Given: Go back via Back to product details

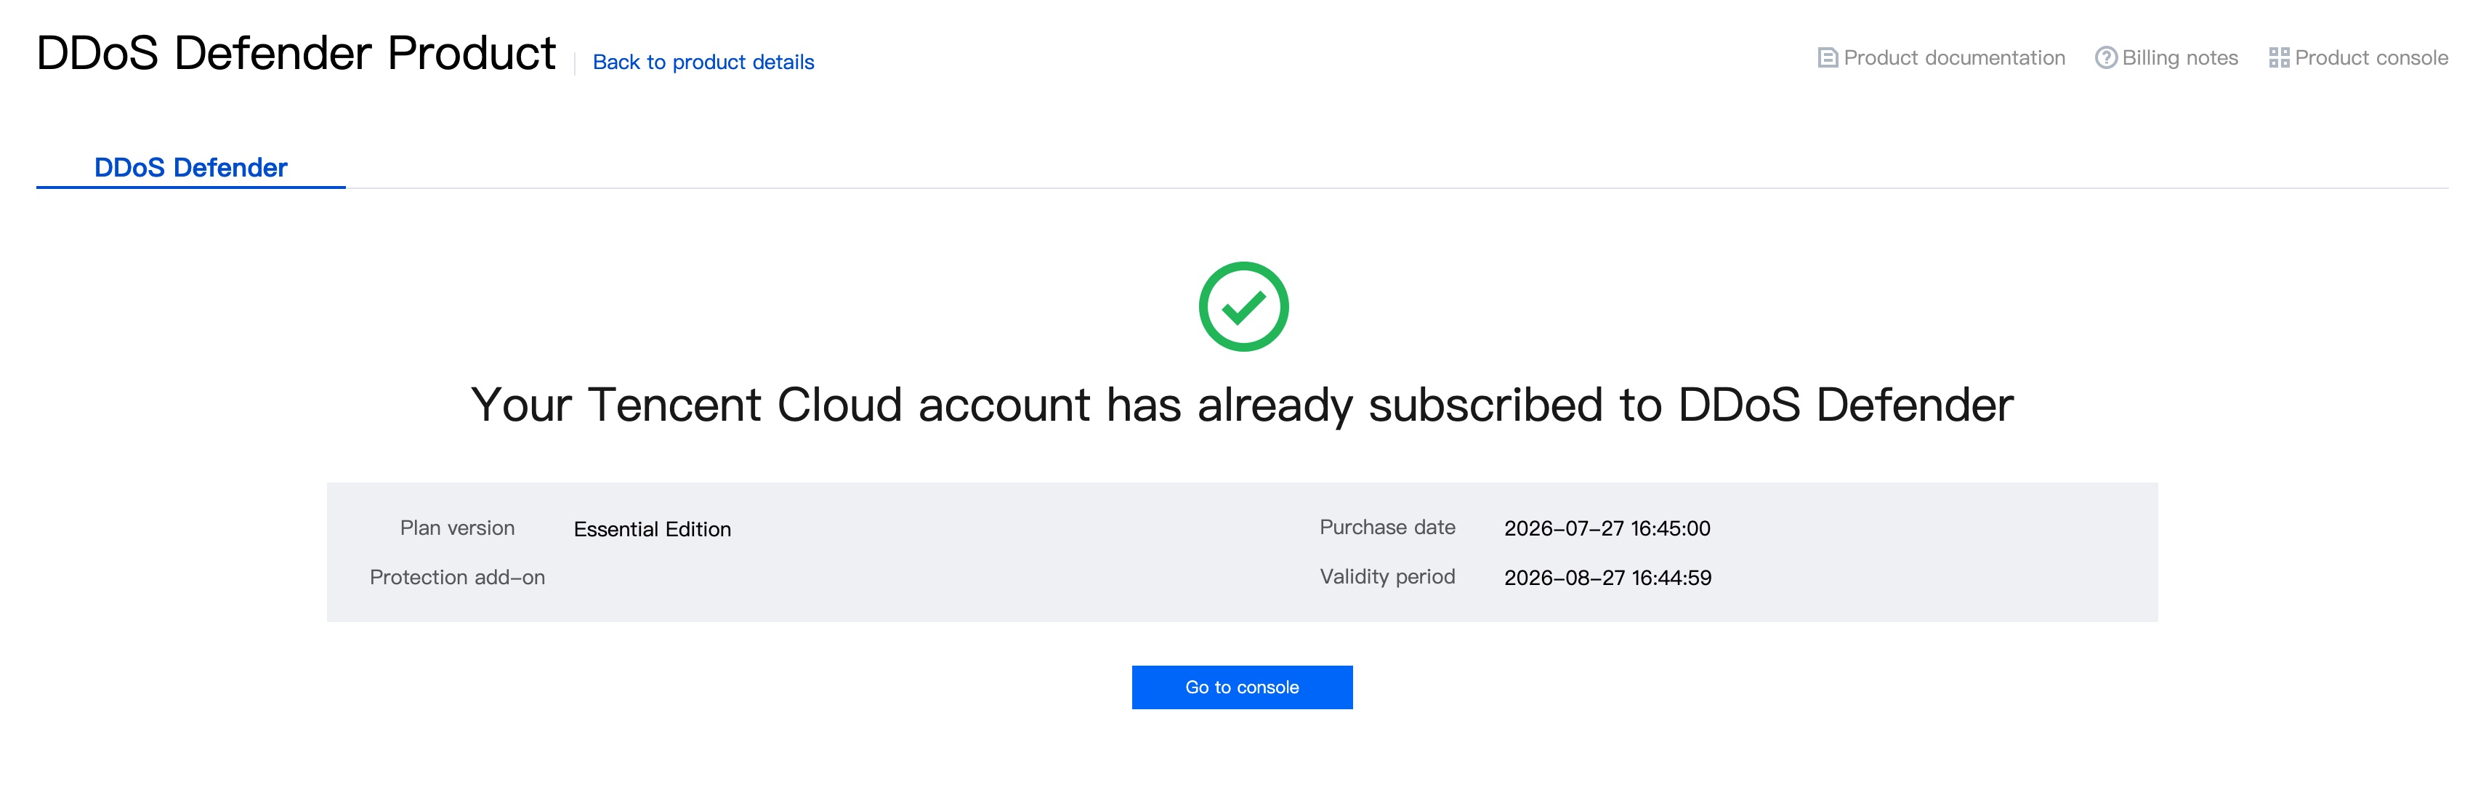Looking at the screenshot, I should [703, 62].
